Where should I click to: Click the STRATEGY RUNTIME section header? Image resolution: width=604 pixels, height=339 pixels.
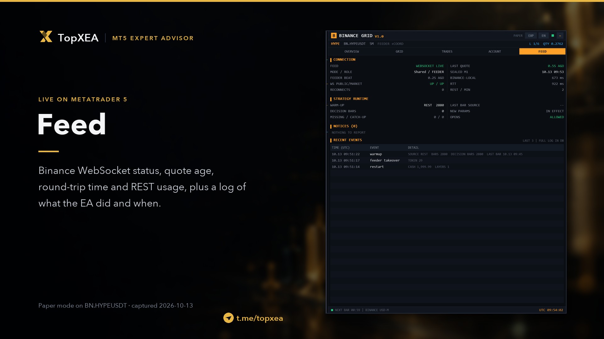click(351, 99)
